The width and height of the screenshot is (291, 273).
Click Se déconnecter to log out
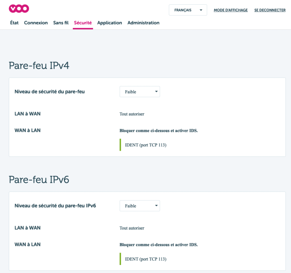pos(270,10)
